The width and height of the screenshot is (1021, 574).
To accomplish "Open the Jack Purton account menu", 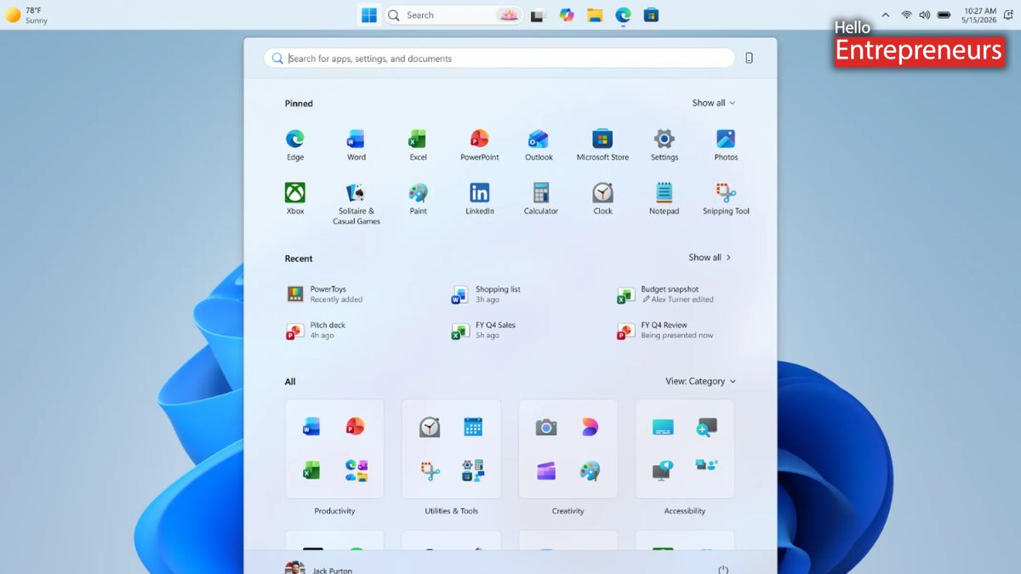I will click(x=319, y=569).
